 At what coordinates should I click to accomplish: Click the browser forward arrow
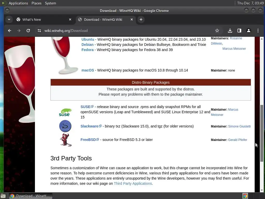19,31
